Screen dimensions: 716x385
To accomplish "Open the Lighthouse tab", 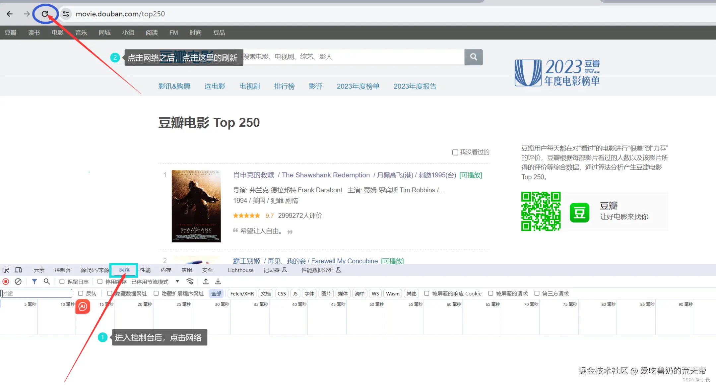I will (240, 270).
